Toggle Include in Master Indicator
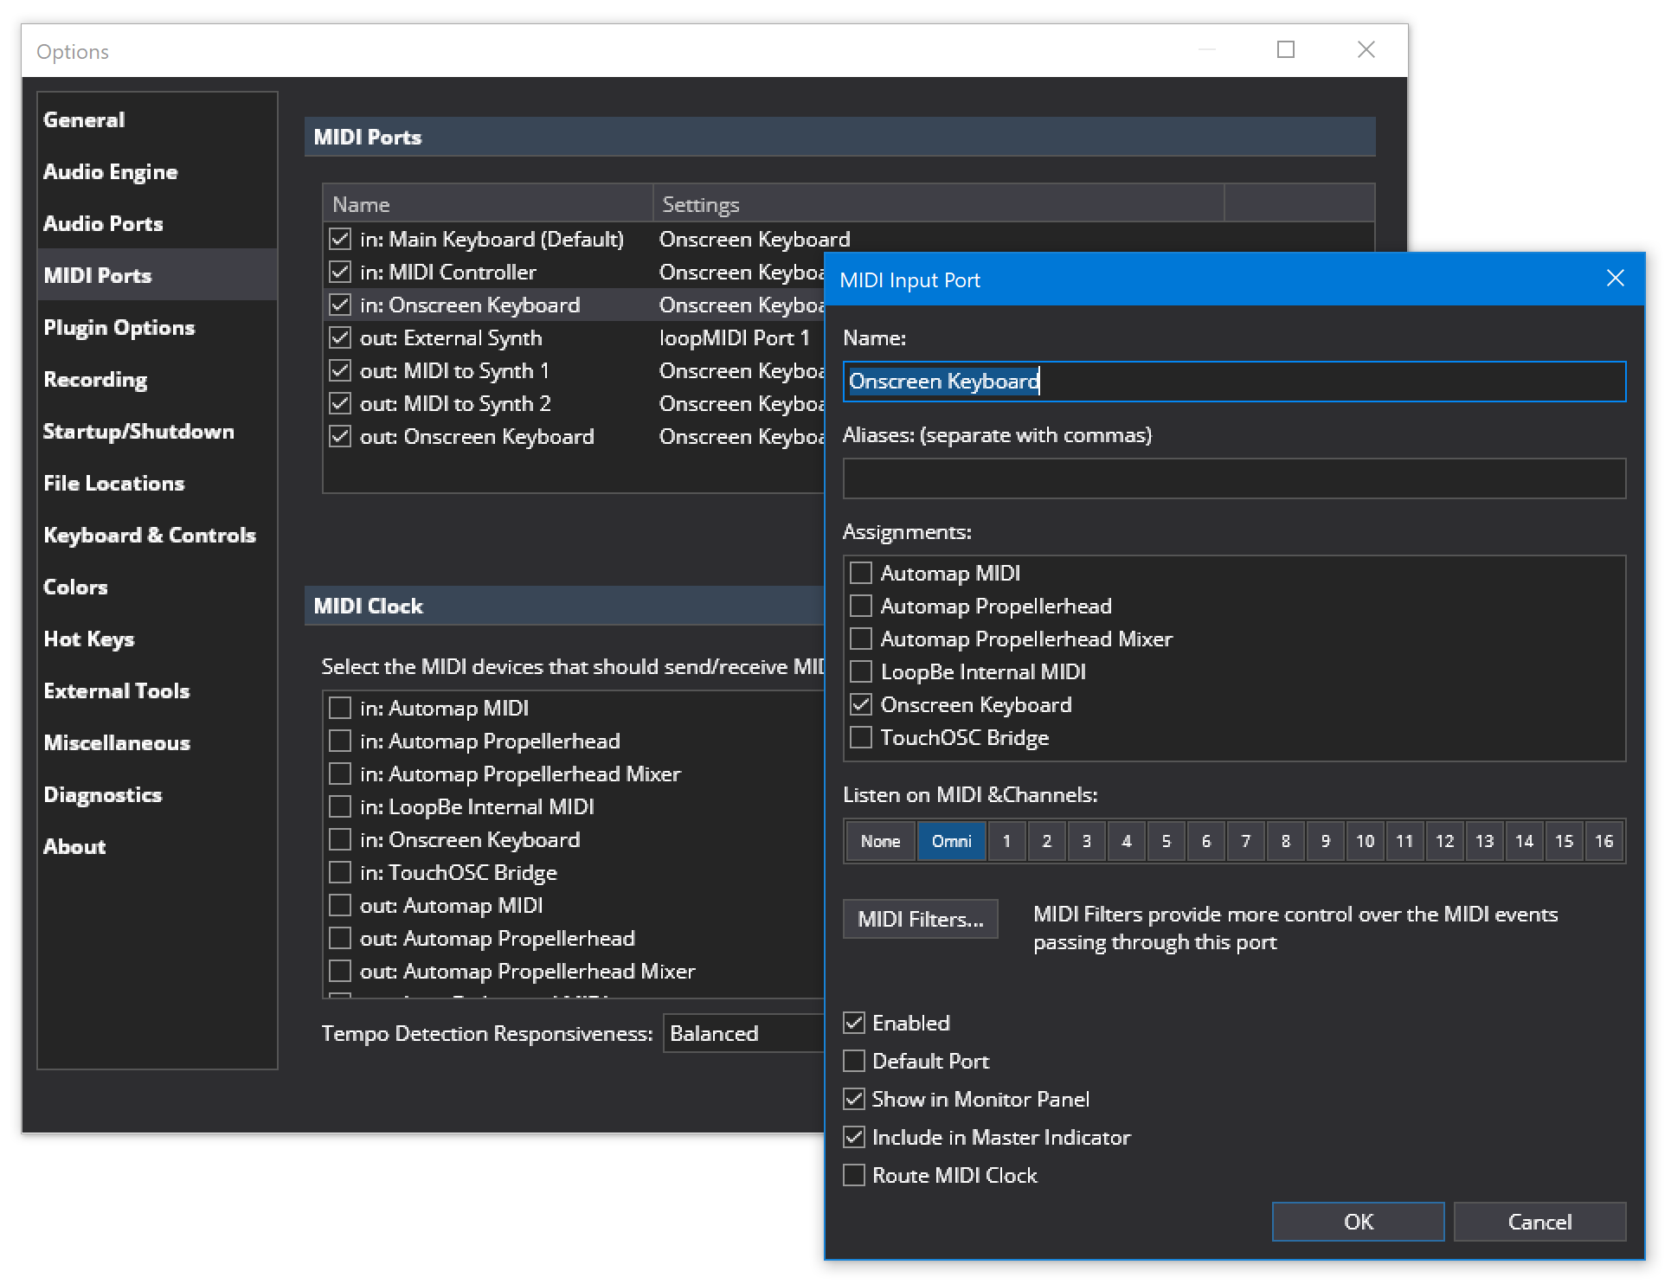1671x1284 pixels. coord(853,1137)
